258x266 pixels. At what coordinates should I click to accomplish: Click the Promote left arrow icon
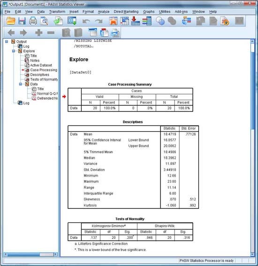click(x=11, y=33)
